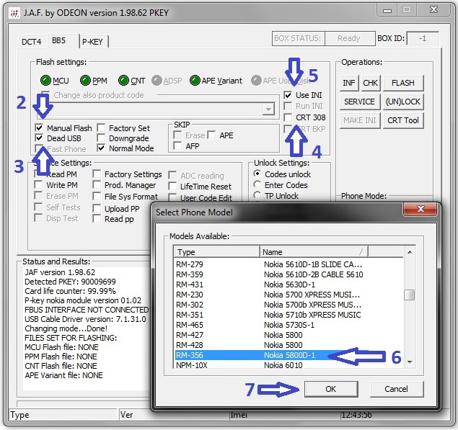Viewport: 458px width, 430px height.
Task: Sort models by Name column header
Action: 314,252
